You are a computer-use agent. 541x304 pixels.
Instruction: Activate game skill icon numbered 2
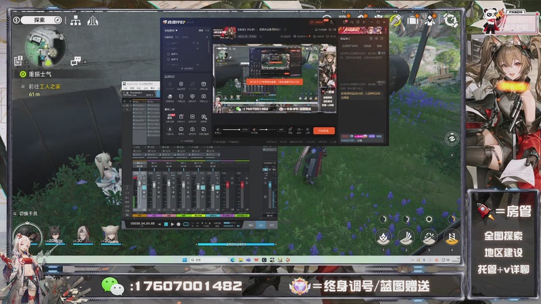coord(406,237)
